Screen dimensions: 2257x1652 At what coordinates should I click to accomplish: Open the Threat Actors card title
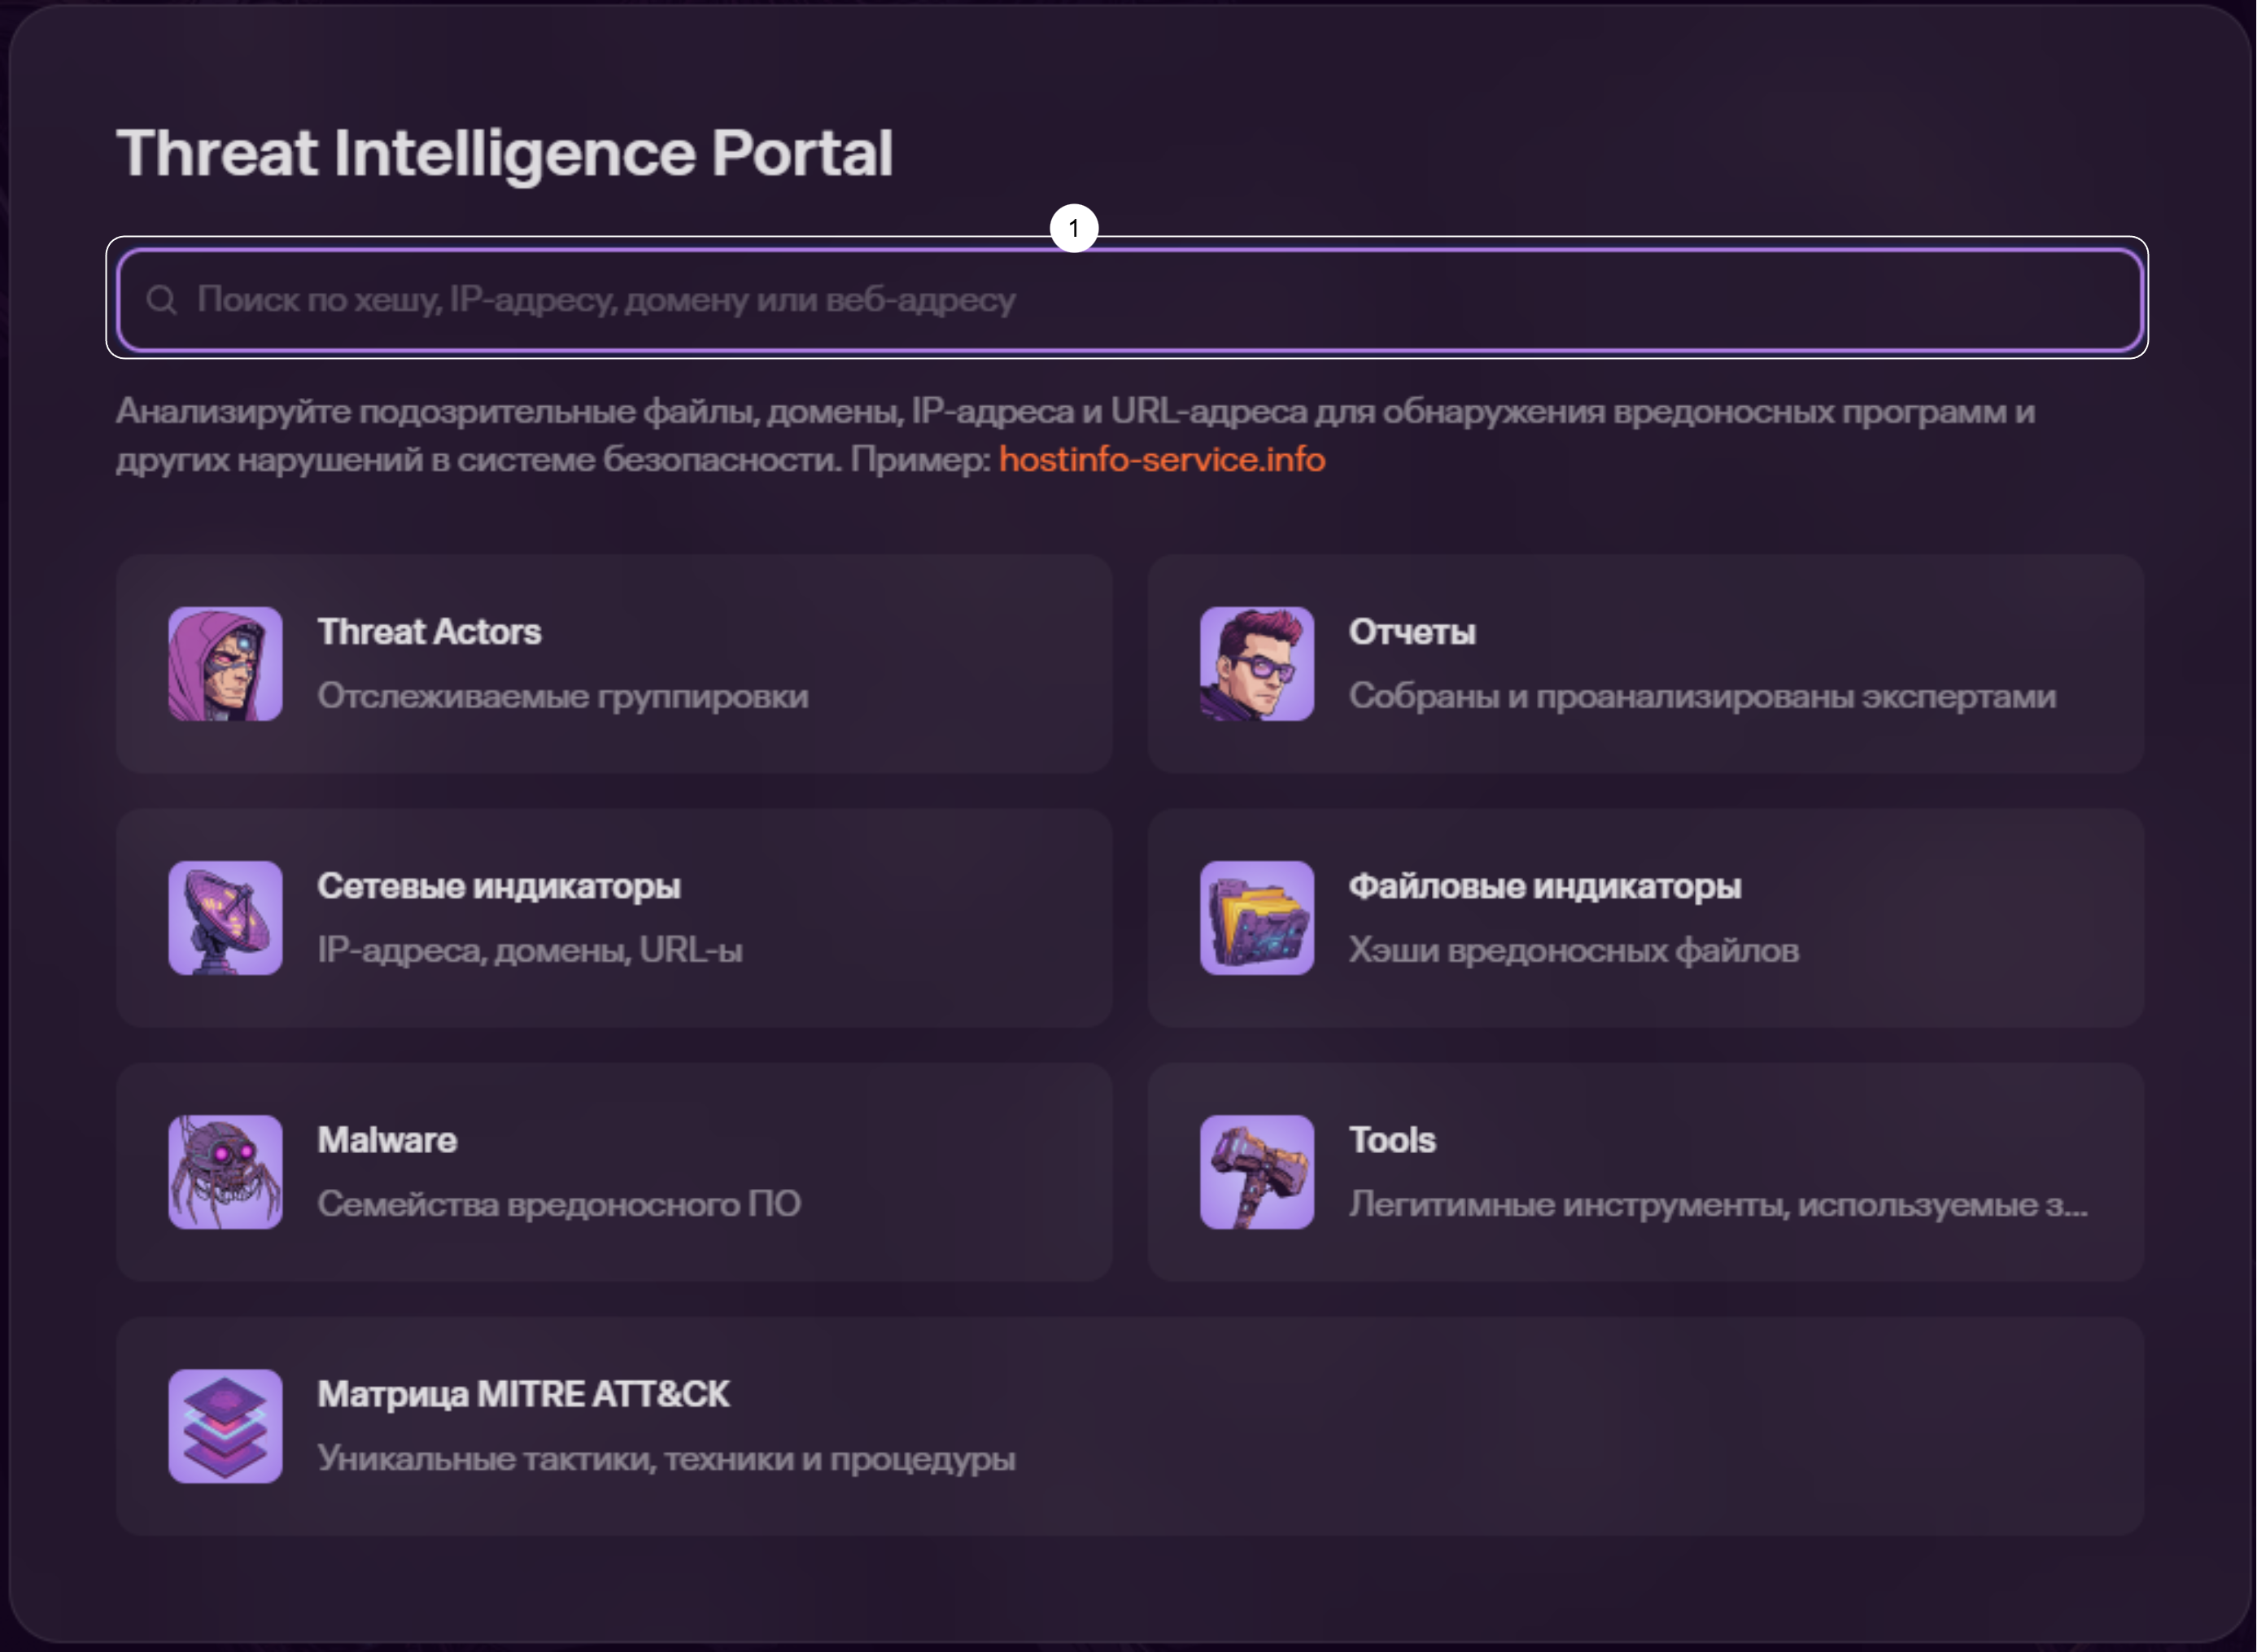click(x=429, y=632)
